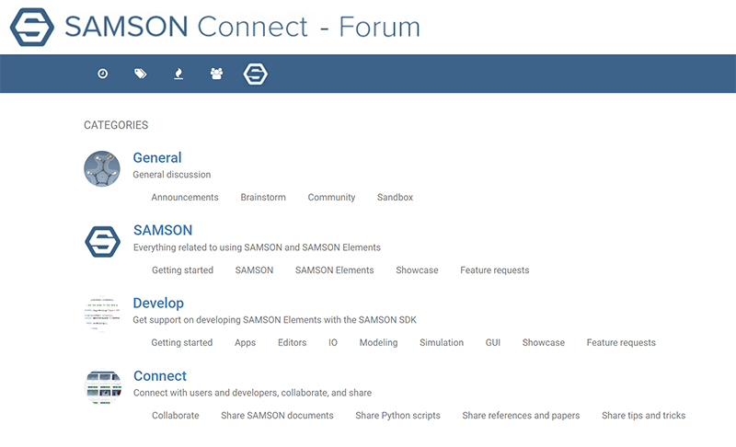Open the recent topics clock icon
Viewport: 736px width, 447px height.
click(102, 74)
